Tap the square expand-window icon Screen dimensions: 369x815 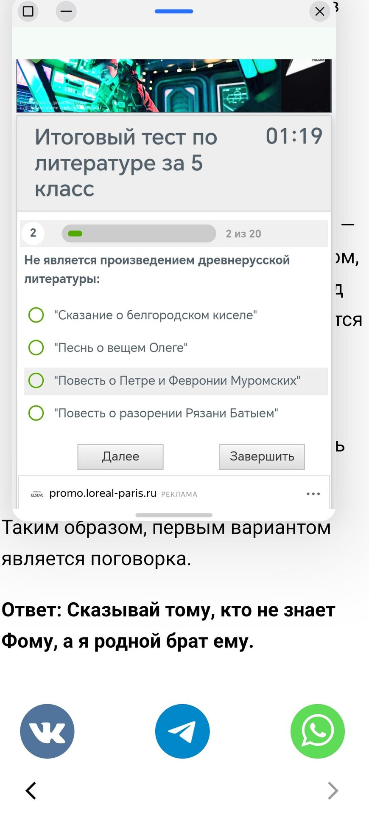28,11
